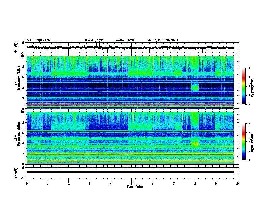Click the ch.1 color scale bar
Viewport: 267px width, 206px height.
point(244,86)
